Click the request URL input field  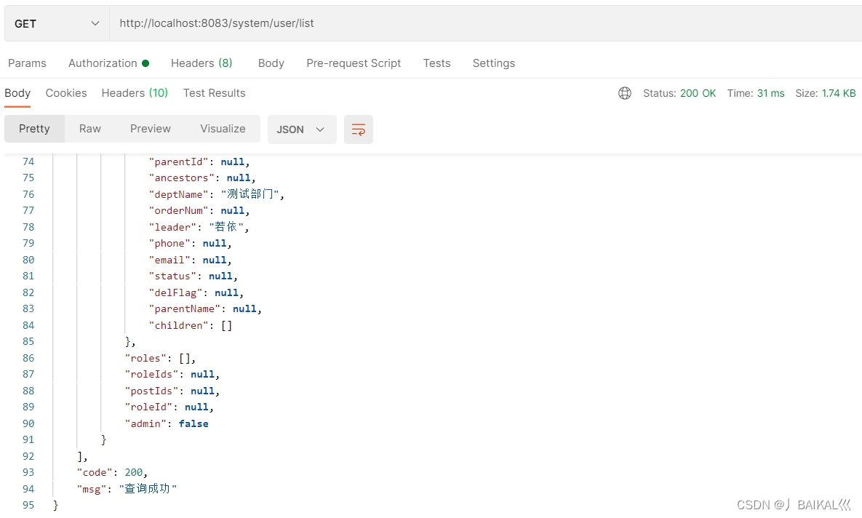[480, 24]
